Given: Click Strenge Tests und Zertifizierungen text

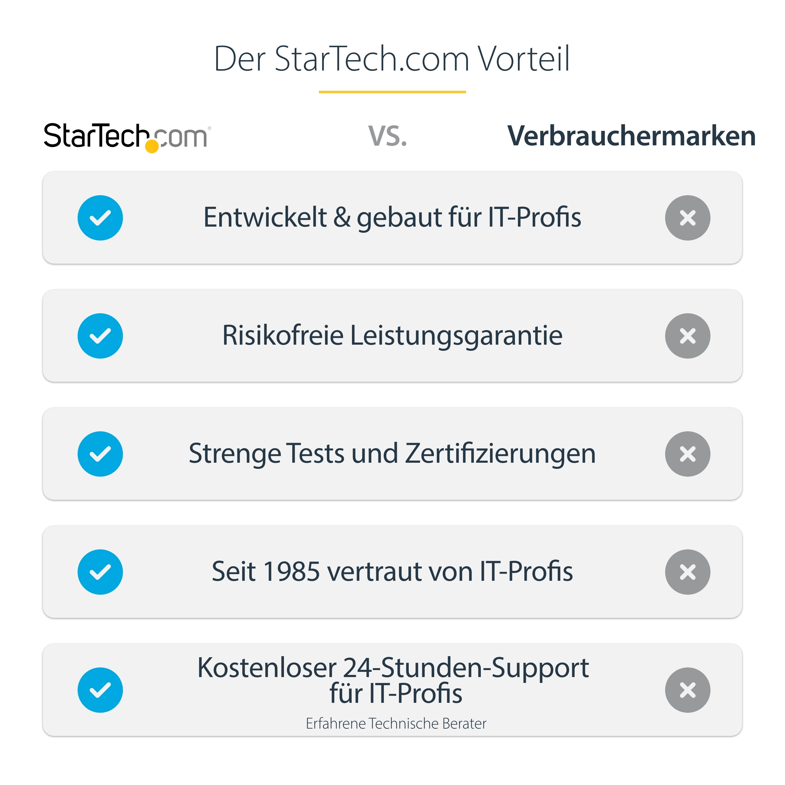Looking at the screenshot, I should [x=392, y=454].
